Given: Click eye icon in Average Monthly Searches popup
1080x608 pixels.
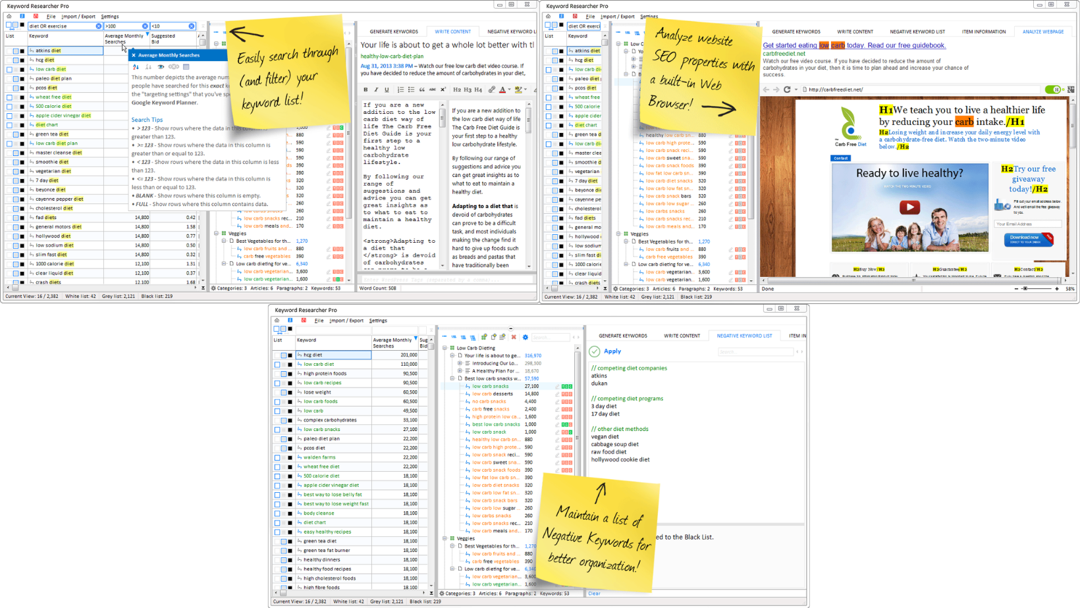Looking at the screenshot, I should coord(161,66).
